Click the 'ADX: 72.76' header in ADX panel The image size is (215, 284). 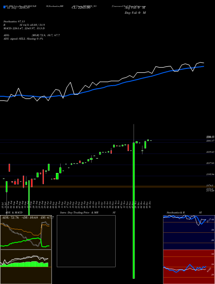click(10, 218)
